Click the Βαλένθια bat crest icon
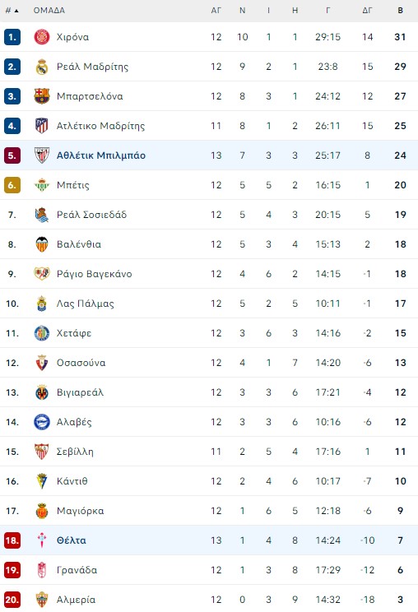This screenshot has width=418, height=612. click(42, 244)
